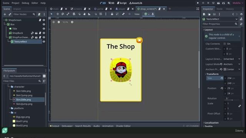
Task: Open script attached to ShopScreen node
Action: pos(40,20)
